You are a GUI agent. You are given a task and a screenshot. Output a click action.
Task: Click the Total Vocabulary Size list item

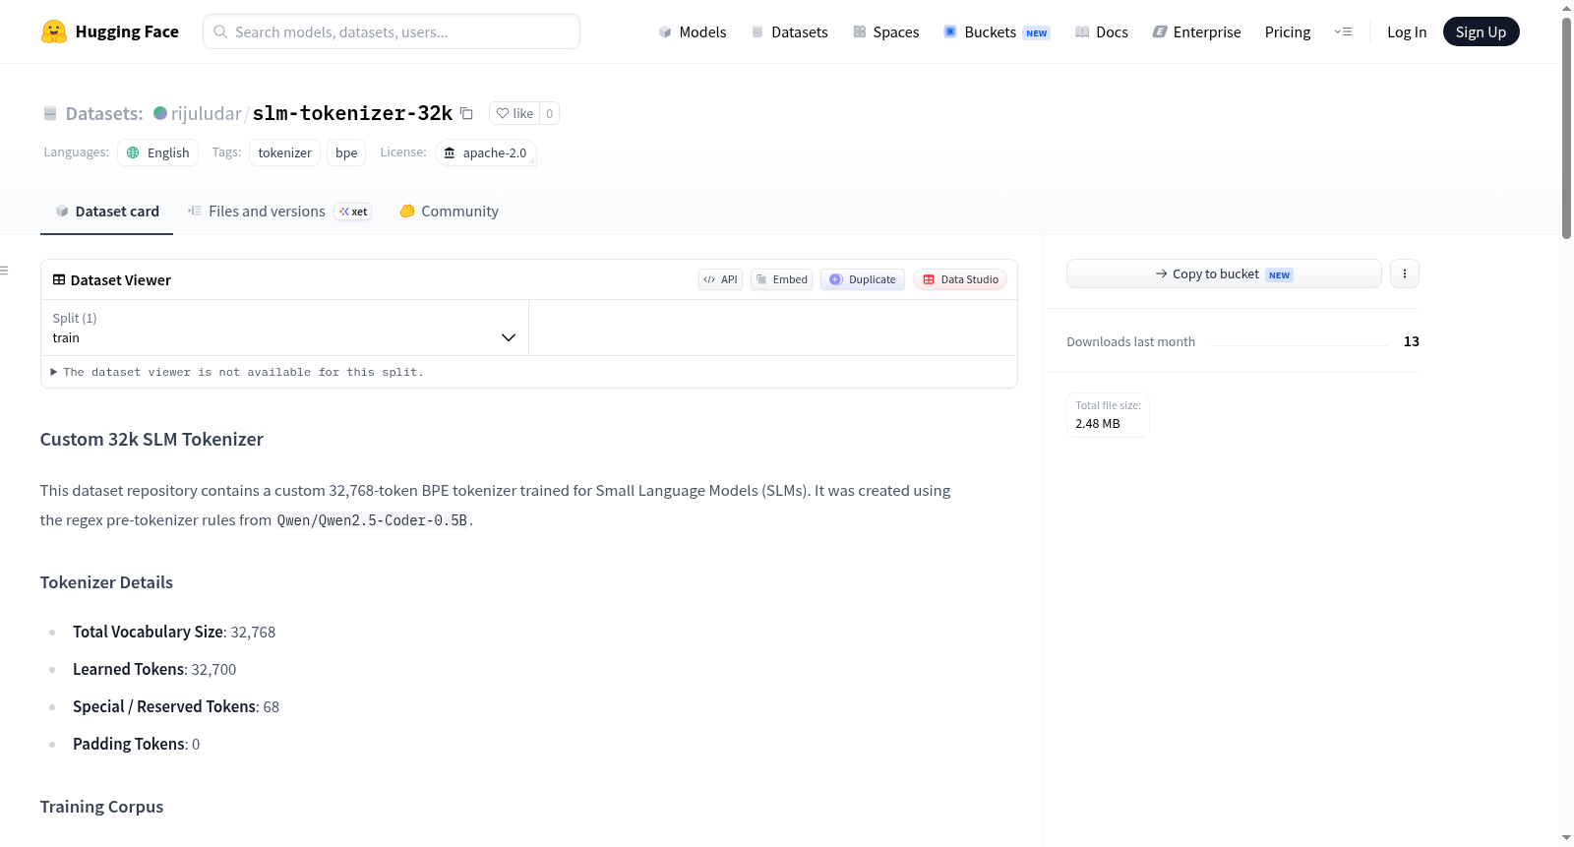[x=174, y=632]
